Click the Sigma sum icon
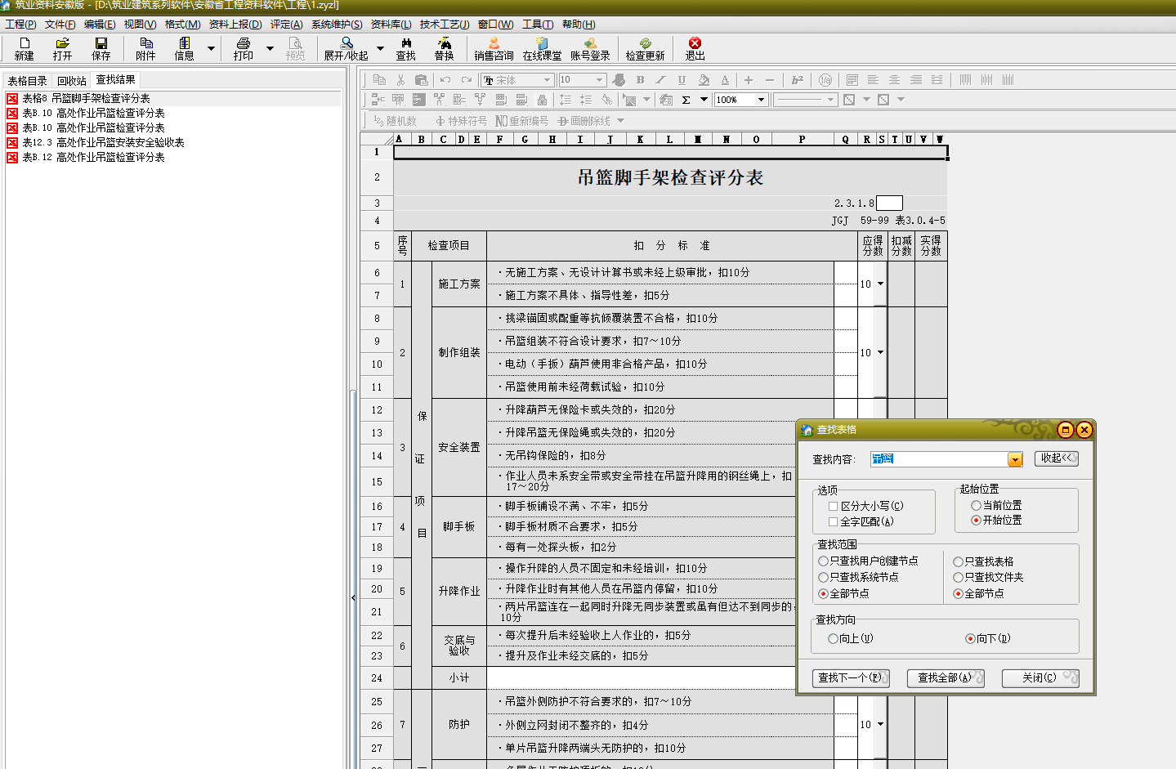The width and height of the screenshot is (1176, 769). point(686,100)
